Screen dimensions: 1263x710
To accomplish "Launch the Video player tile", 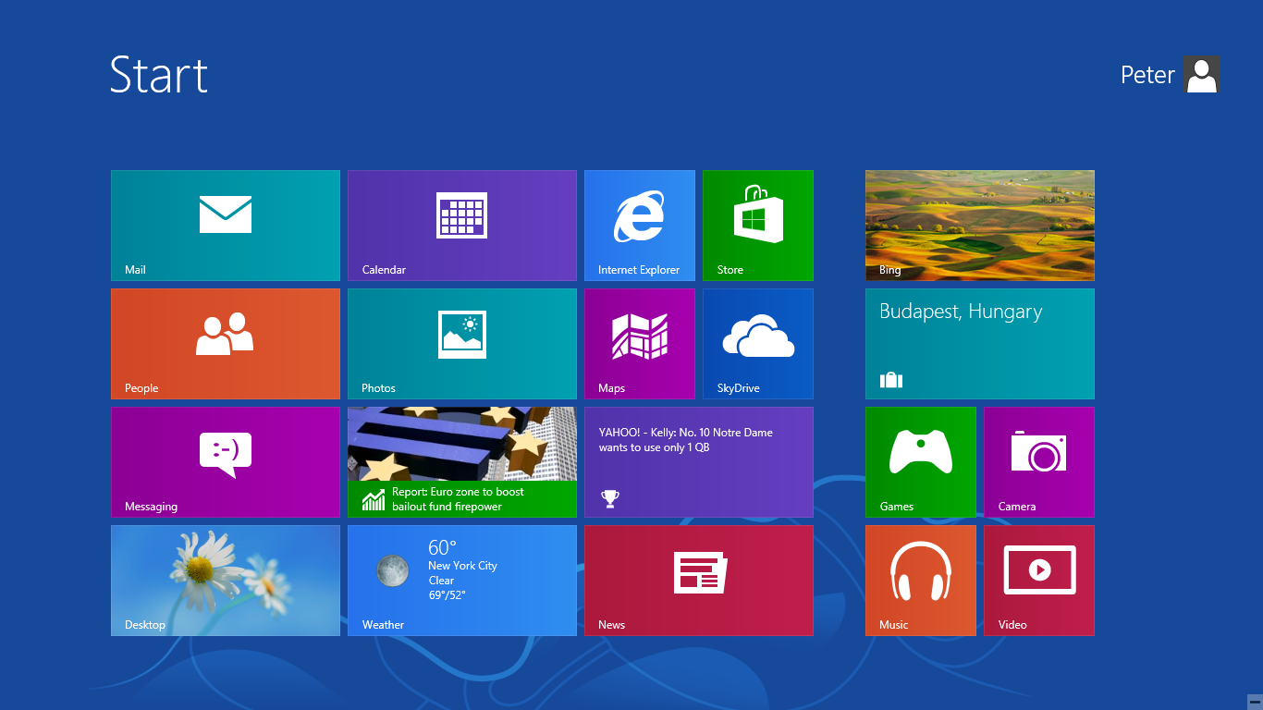I will click(1039, 581).
